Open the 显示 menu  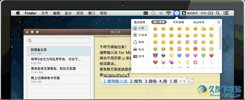pyautogui.click(x=68, y=13)
